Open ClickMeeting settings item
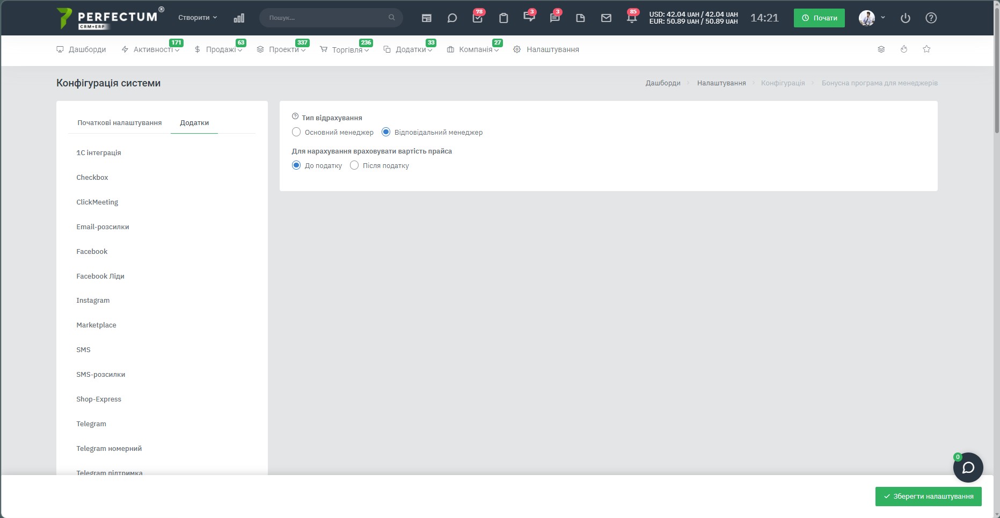The width and height of the screenshot is (1000, 518). point(97,202)
